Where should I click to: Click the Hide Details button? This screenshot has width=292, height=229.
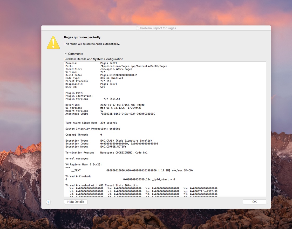[x=76, y=202]
